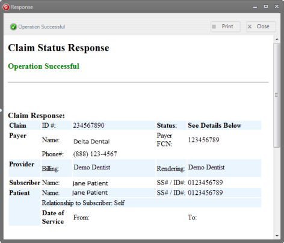Click the scrollbar up arrow
284x243 pixels.
[x=277, y=39]
